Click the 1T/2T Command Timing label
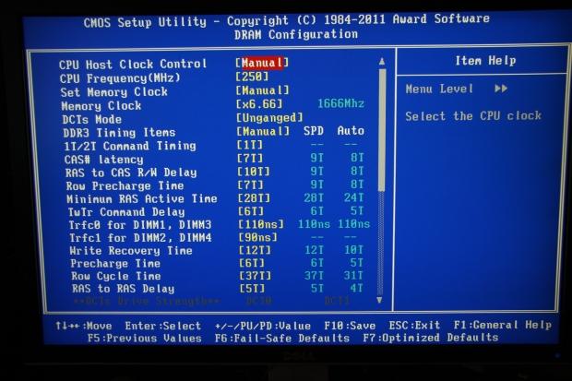The height and width of the screenshot is (381, 572). (x=130, y=146)
